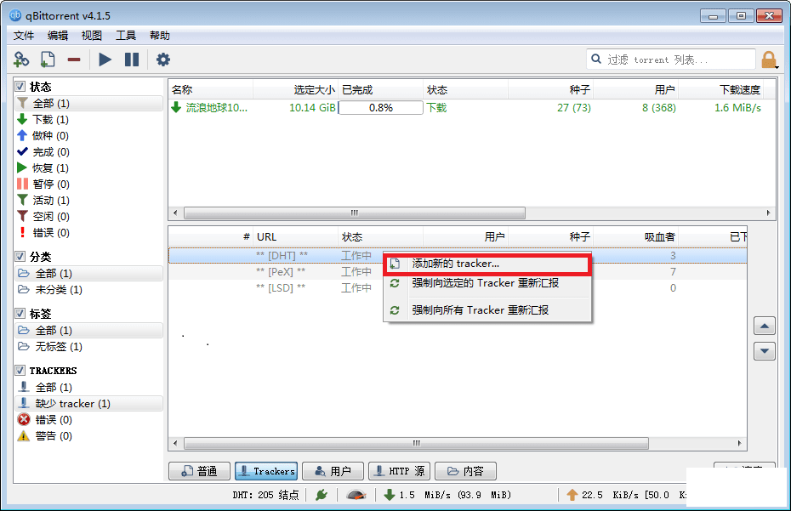
Task: Switch to the 普通 tab
Action: tap(199, 471)
